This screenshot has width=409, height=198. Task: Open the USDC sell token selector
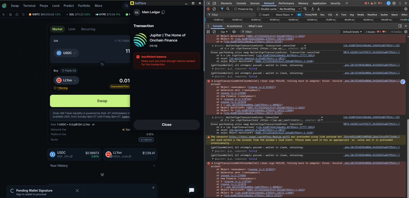pyautogui.click(x=66, y=53)
